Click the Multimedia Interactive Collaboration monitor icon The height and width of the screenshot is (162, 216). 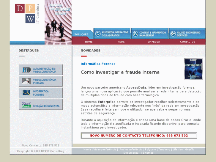(x=98, y=34)
